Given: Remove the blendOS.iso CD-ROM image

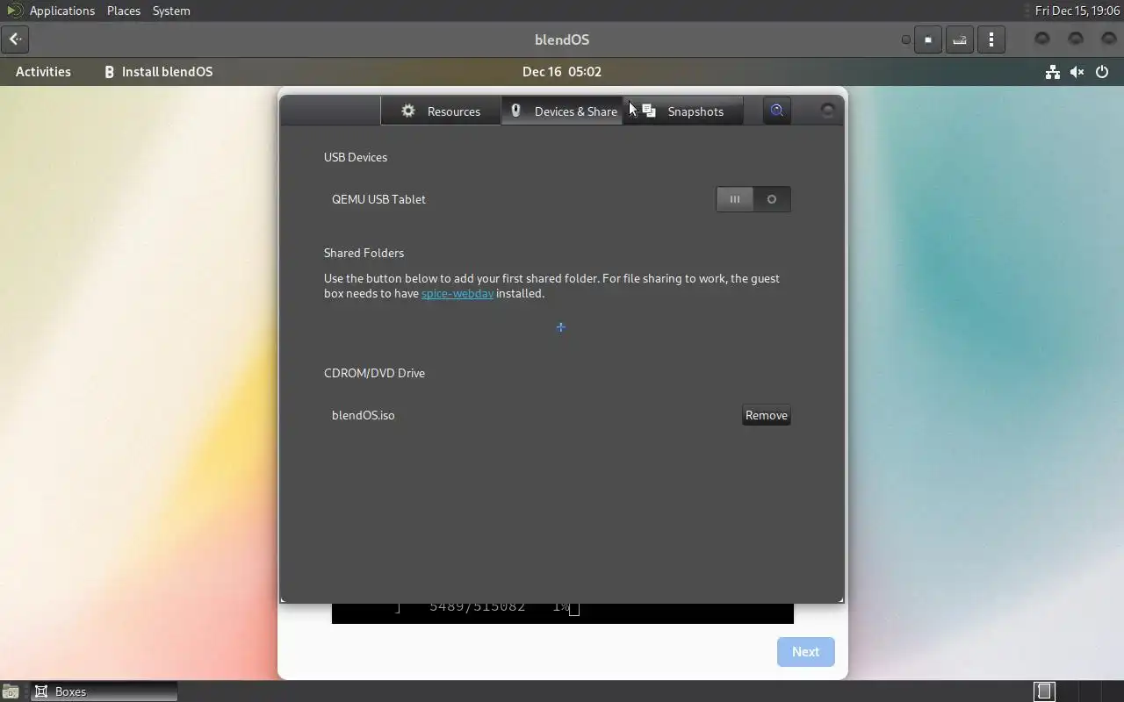Looking at the screenshot, I should click(x=767, y=415).
